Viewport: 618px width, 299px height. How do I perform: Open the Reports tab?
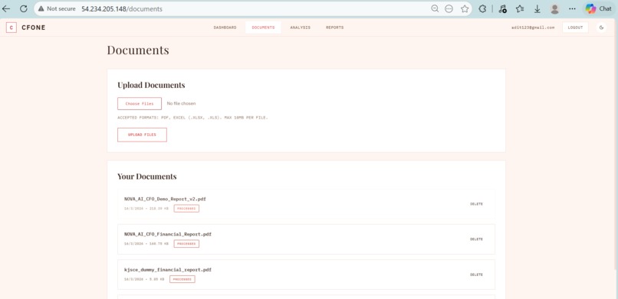(x=334, y=28)
